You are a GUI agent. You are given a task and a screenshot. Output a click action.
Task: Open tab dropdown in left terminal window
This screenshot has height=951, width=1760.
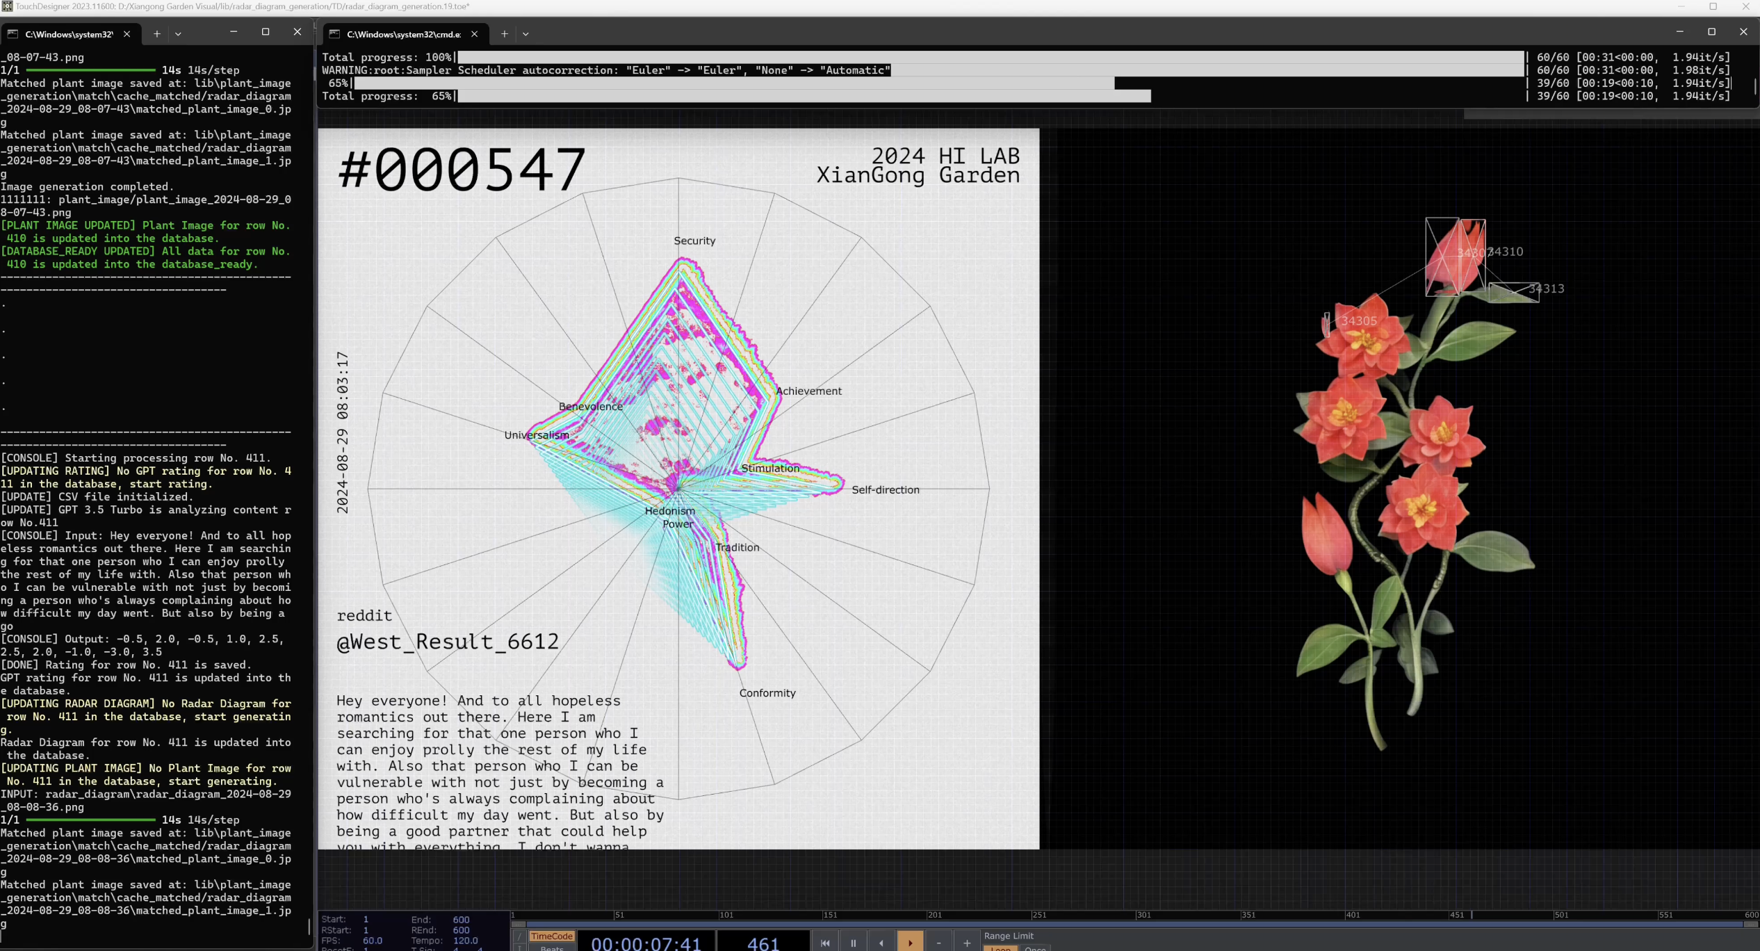coord(178,33)
